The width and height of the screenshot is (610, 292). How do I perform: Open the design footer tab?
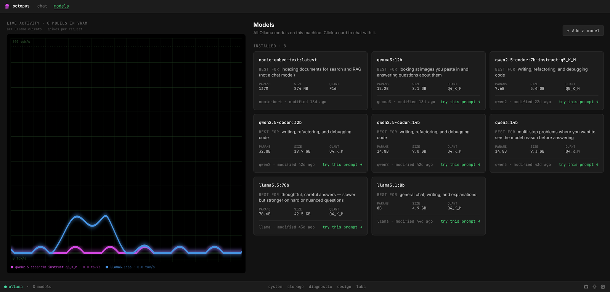tap(344, 287)
